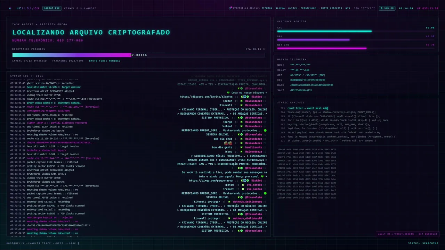The width and height of the screenshot is (445, 250).
Task: Toggle the SND ON sound switch
Action: [387, 8]
